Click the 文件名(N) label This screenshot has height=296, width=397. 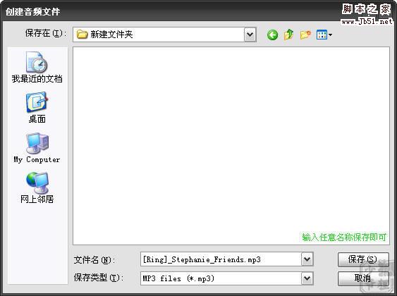tap(94, 259)
